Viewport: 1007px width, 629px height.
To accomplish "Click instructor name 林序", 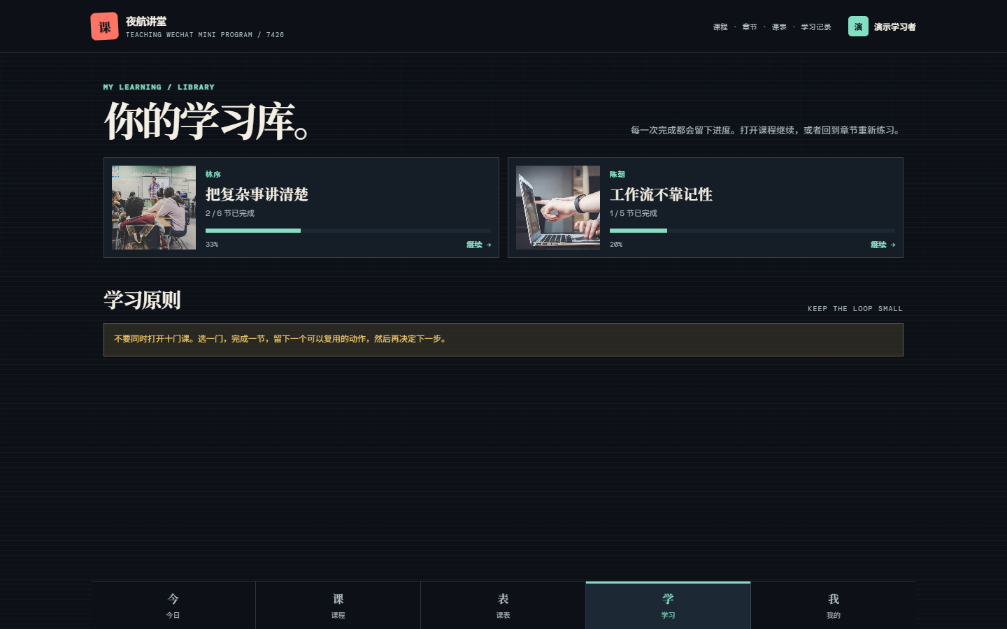I will tap(213, 174).
